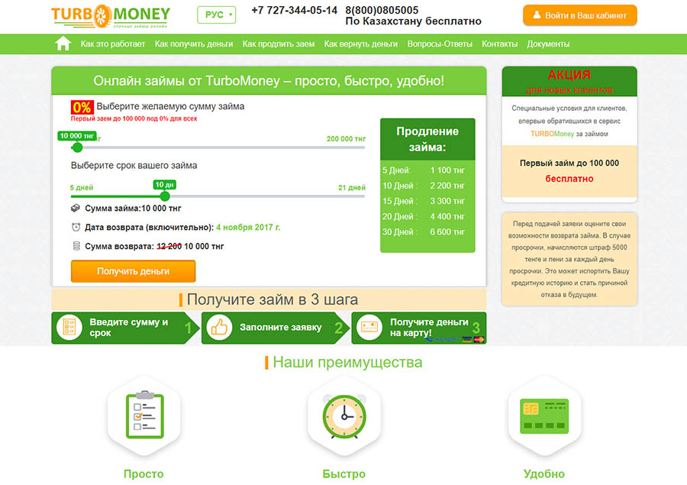
Task: Click the 200 000 тнг maximum label
Action: coord(346,138)
